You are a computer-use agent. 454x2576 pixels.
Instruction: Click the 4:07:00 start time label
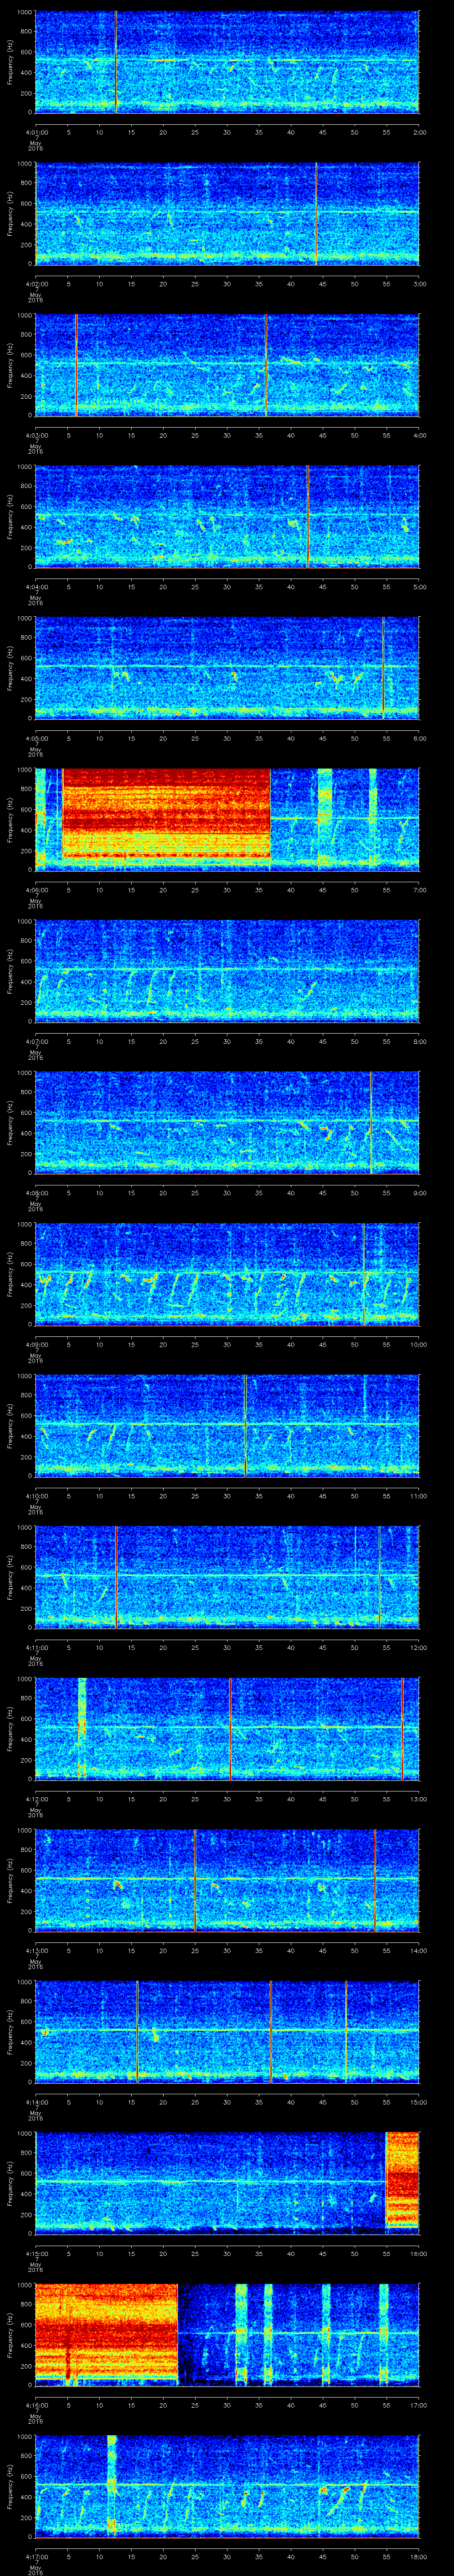click(x=36, y=1041)
